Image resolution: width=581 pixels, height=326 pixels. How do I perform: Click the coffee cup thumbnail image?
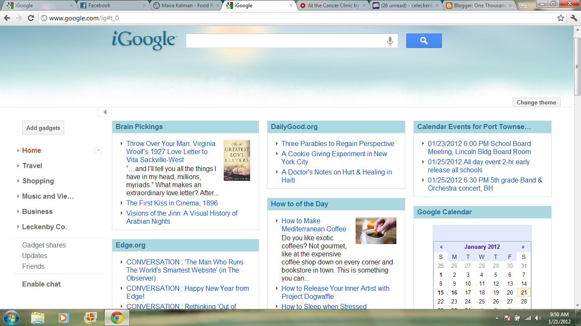376,230
